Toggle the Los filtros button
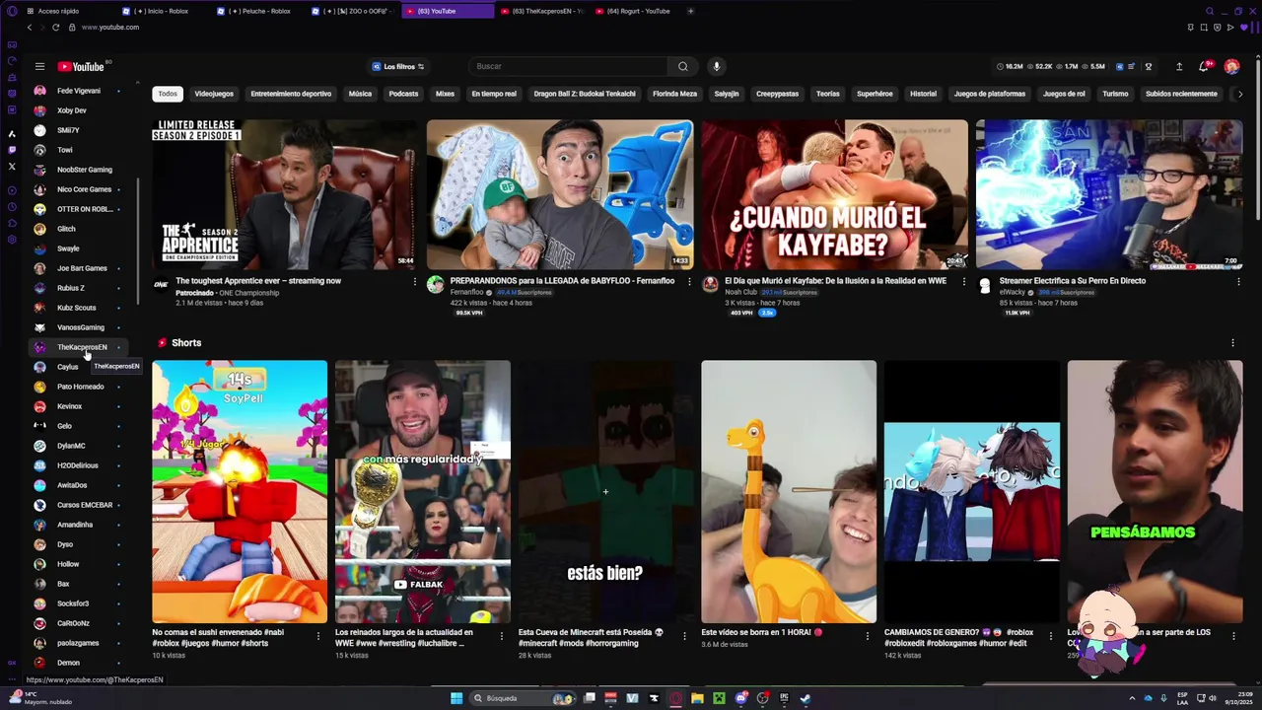The height and width of the screenshot is (710, 1262). coord(398,66)
